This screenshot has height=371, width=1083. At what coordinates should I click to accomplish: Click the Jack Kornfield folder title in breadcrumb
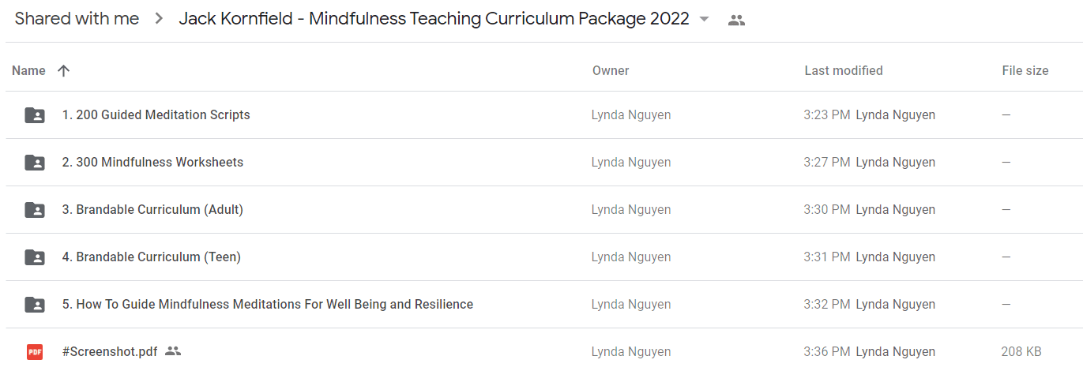pyautogui.click(x=434, y=19)
